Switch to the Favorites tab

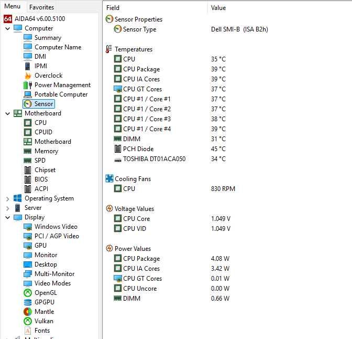pos(41,7)
